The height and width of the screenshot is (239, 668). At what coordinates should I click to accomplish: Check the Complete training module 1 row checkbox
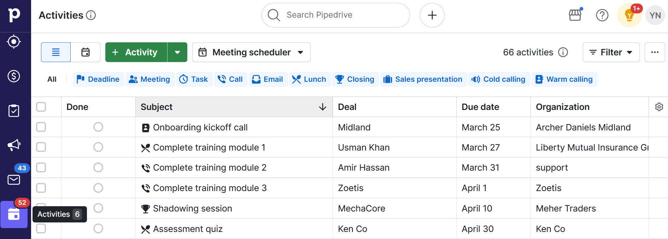(41, 147)
